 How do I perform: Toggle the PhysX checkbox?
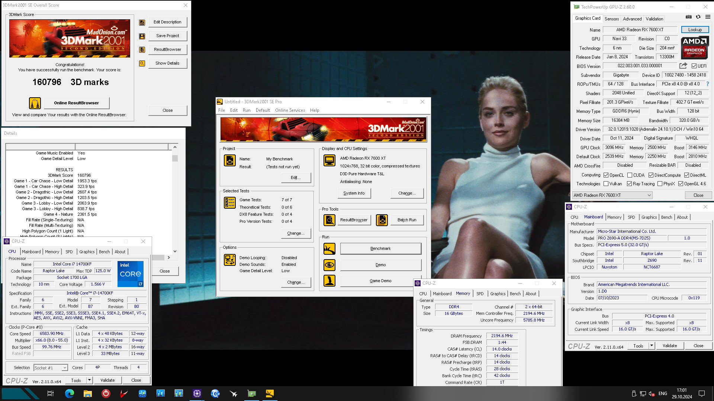(660, 184)
